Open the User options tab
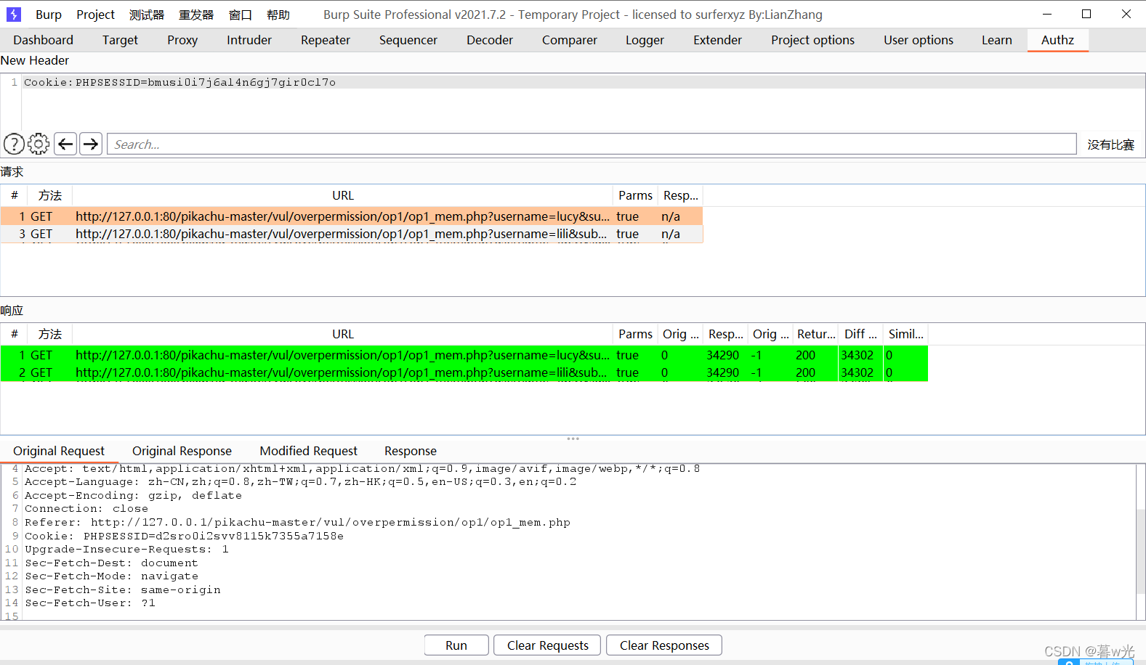1146x665 pixels. 919,40
